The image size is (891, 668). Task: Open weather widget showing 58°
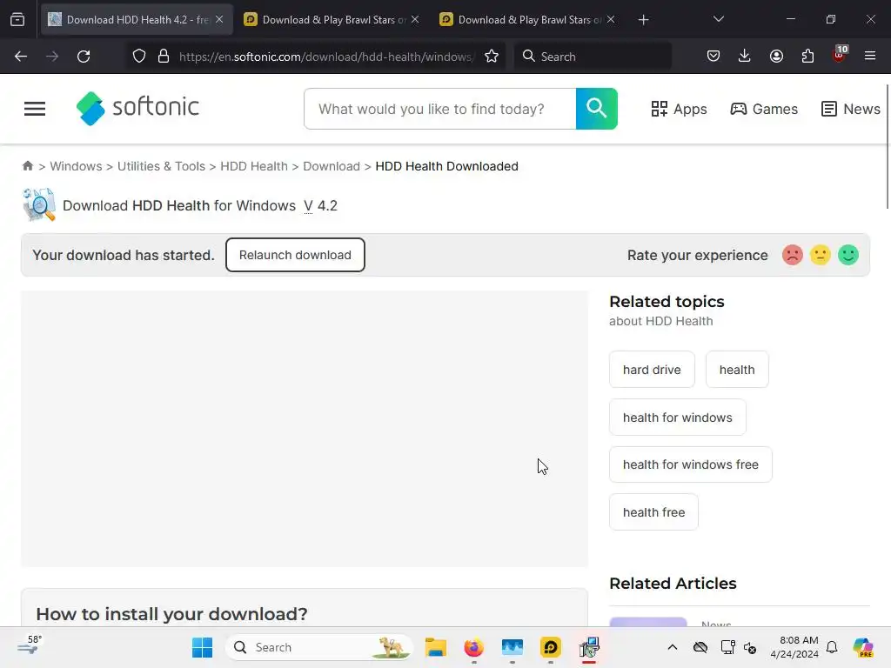[30, 646]
